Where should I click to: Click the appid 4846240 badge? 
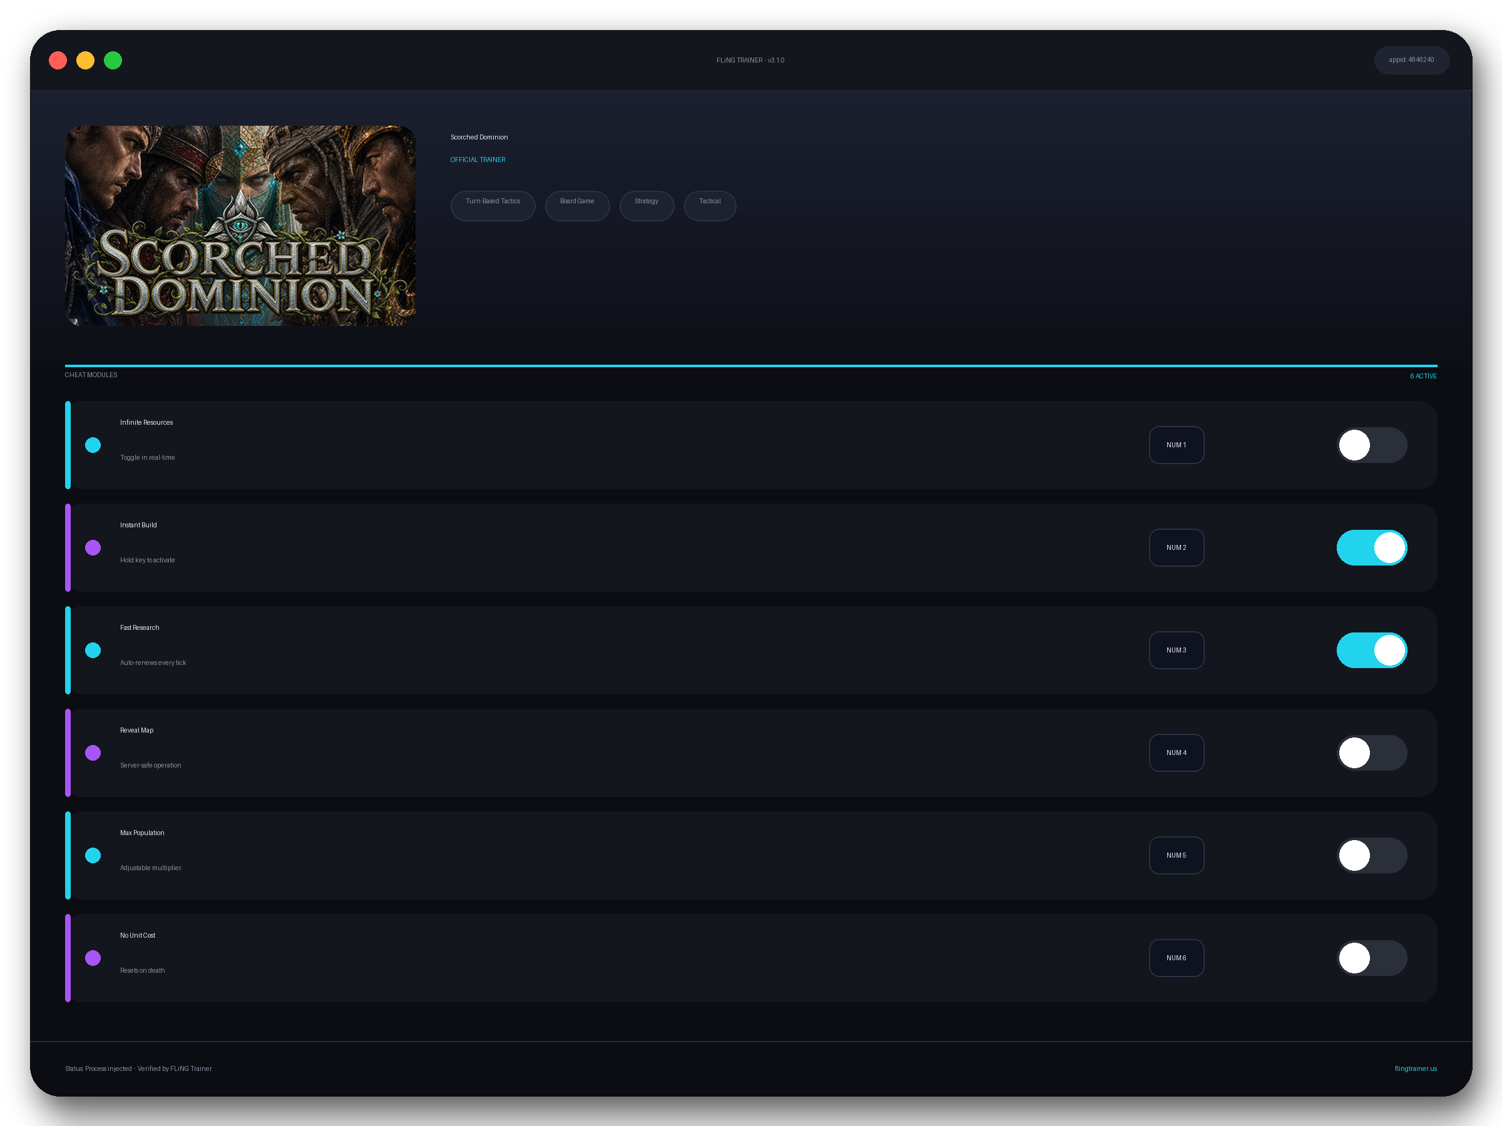[x=1412, y=59]
